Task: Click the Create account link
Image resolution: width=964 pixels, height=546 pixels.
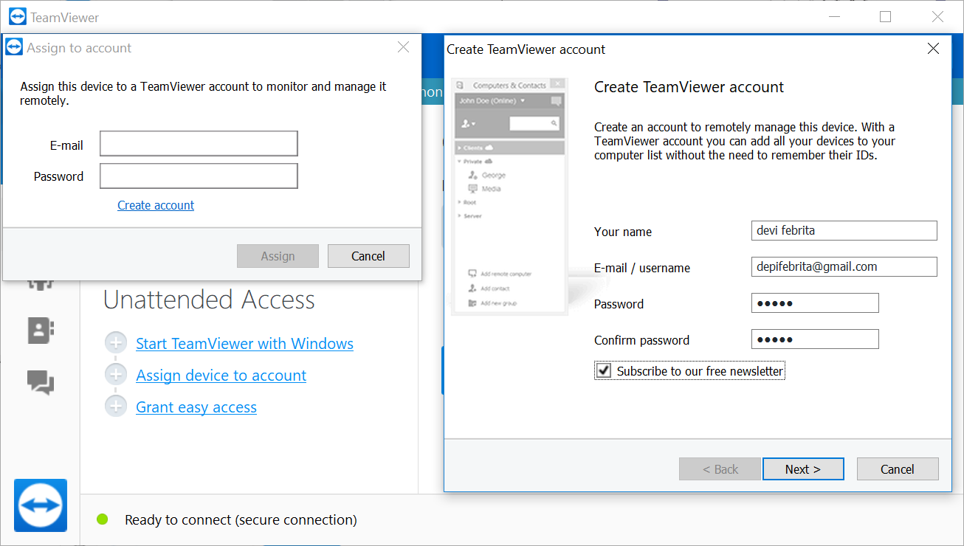Action: pos(156,205)
